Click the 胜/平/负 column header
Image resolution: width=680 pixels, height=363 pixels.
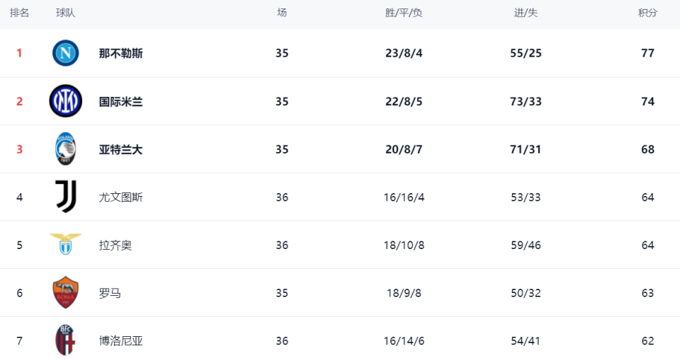click(403, 13)
